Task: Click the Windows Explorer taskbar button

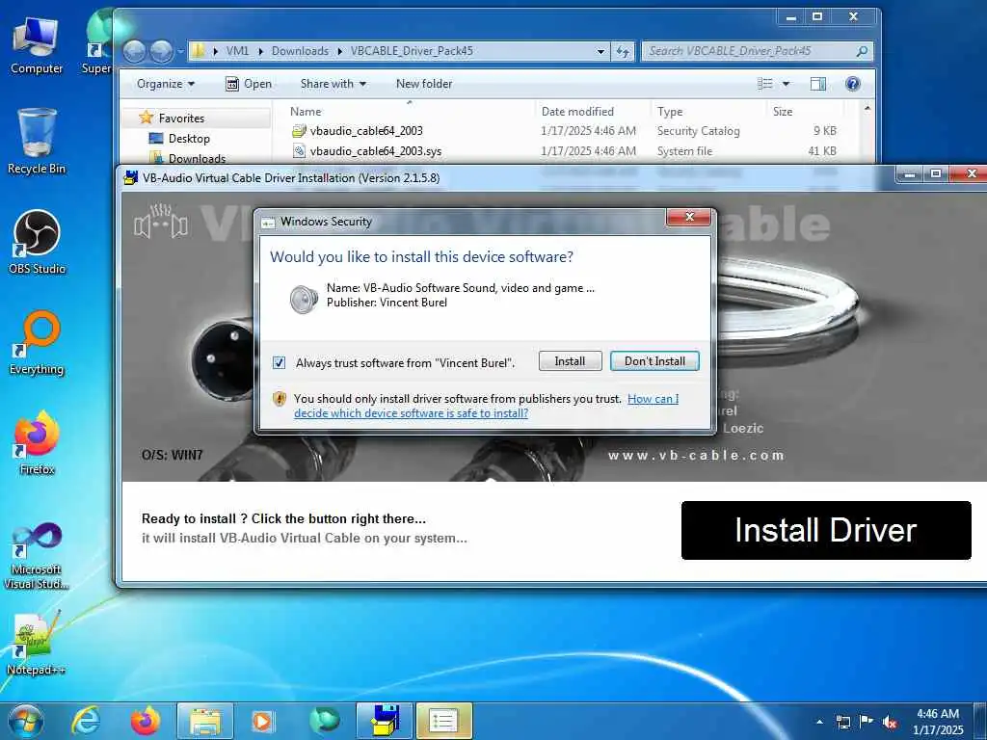Action: coord(205,721)
